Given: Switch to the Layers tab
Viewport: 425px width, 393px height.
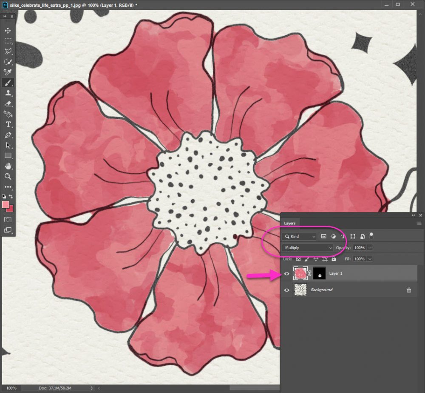Looking at the screenshot, I should point(290,223).
